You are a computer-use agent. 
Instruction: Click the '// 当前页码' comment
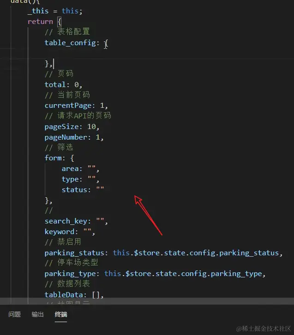coord(67,94)
